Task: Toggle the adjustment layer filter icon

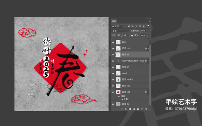Action: pyautogui.click(x=133, y=26)
